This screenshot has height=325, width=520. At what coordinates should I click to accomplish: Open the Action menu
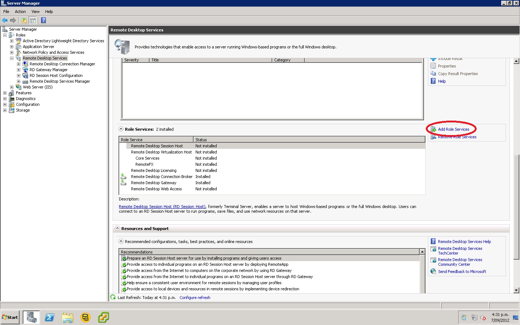click(20, 11)
